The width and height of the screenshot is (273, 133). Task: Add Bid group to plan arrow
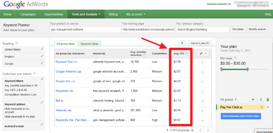202,101
